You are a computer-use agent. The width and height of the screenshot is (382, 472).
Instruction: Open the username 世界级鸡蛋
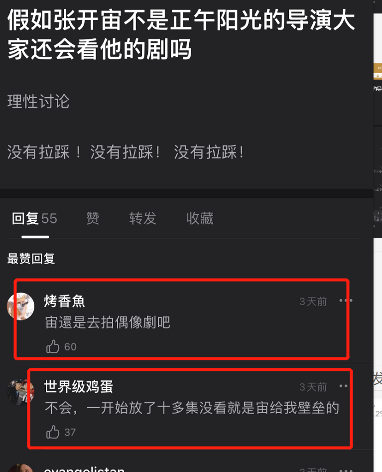pos(79,387)
